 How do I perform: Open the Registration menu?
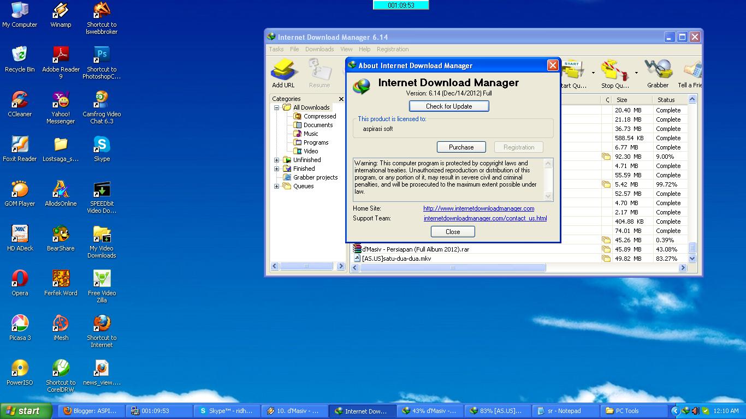point(393,49)
